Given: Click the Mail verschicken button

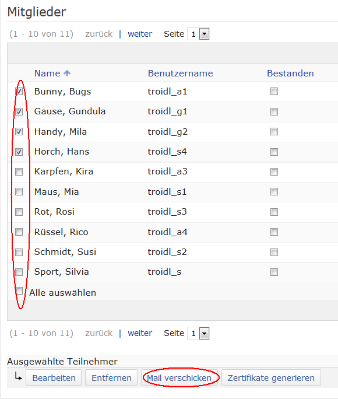Looking at the screenshot, I should click(179, 378).
